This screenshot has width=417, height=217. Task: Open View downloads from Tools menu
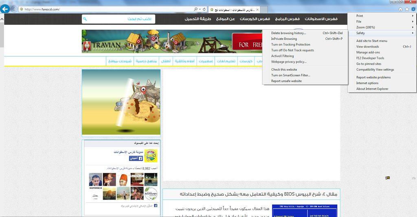[x=382, y=47]
